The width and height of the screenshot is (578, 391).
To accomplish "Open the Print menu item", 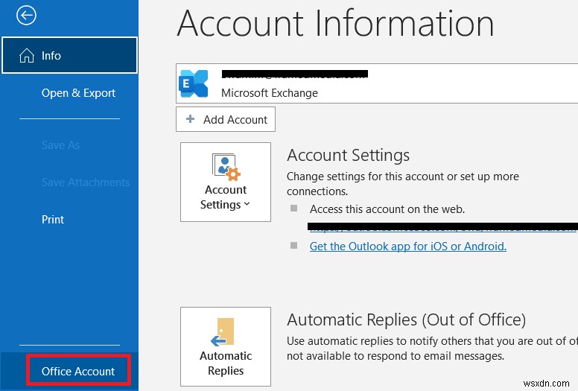I will pos(53,219).
